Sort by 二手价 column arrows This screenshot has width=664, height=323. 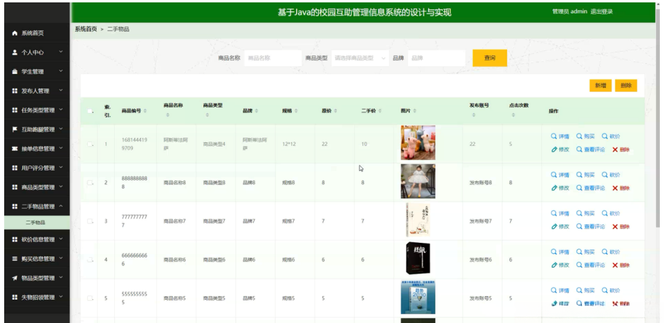(380, 111)
